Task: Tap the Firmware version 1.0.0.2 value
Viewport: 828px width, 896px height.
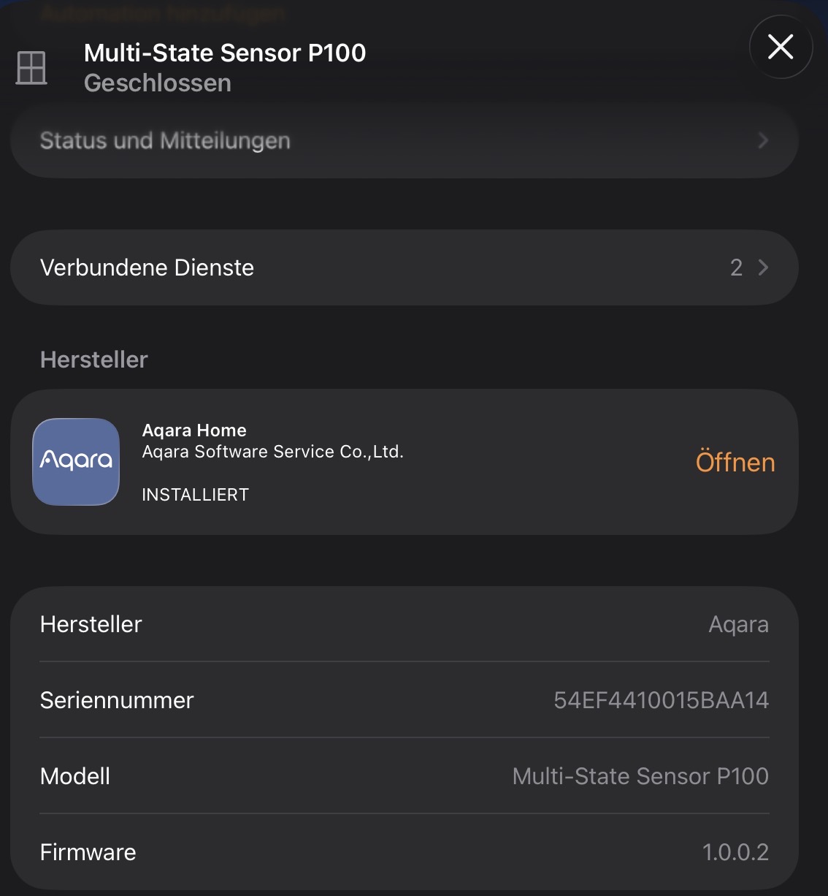Action: point(735,852)
